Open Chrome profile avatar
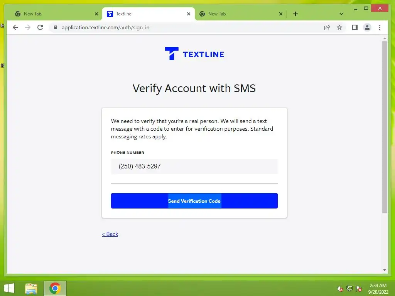Image resolution: width=395 pixels, height=296 pixels. pyautogui.click(x=367, y=27)
